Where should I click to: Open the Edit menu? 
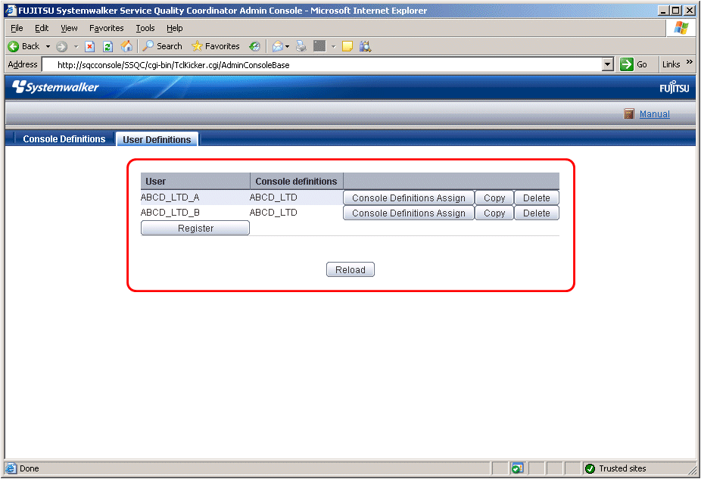(42, 28)
